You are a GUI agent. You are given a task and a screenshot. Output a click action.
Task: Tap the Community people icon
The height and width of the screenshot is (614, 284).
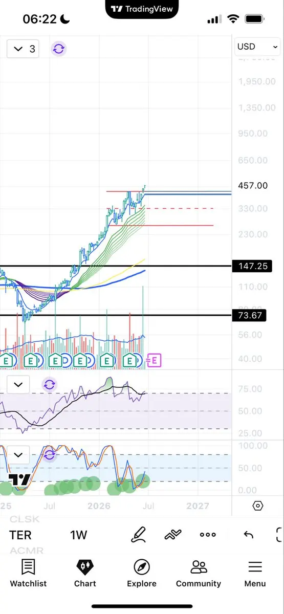click(199, 566)
